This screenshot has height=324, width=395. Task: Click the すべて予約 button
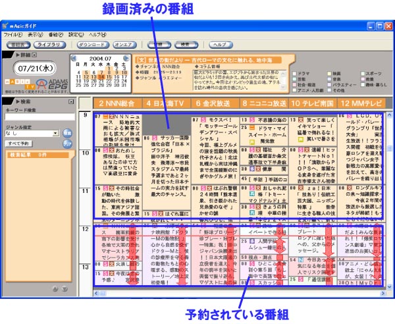[x=19, y=143]
